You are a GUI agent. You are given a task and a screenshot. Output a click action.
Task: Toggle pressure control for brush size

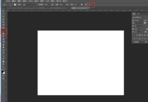(x=86, y=5)
